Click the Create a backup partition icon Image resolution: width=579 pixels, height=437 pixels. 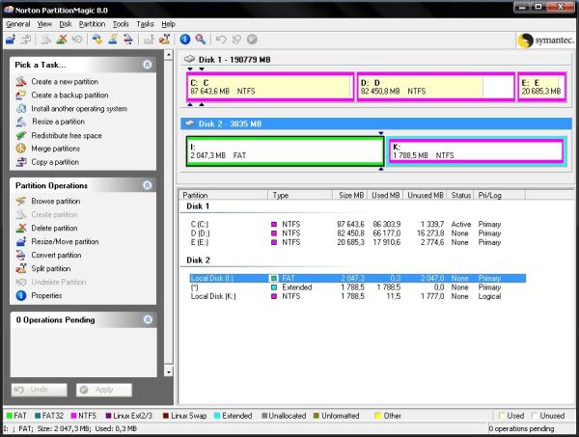click(x=21, y=96)
